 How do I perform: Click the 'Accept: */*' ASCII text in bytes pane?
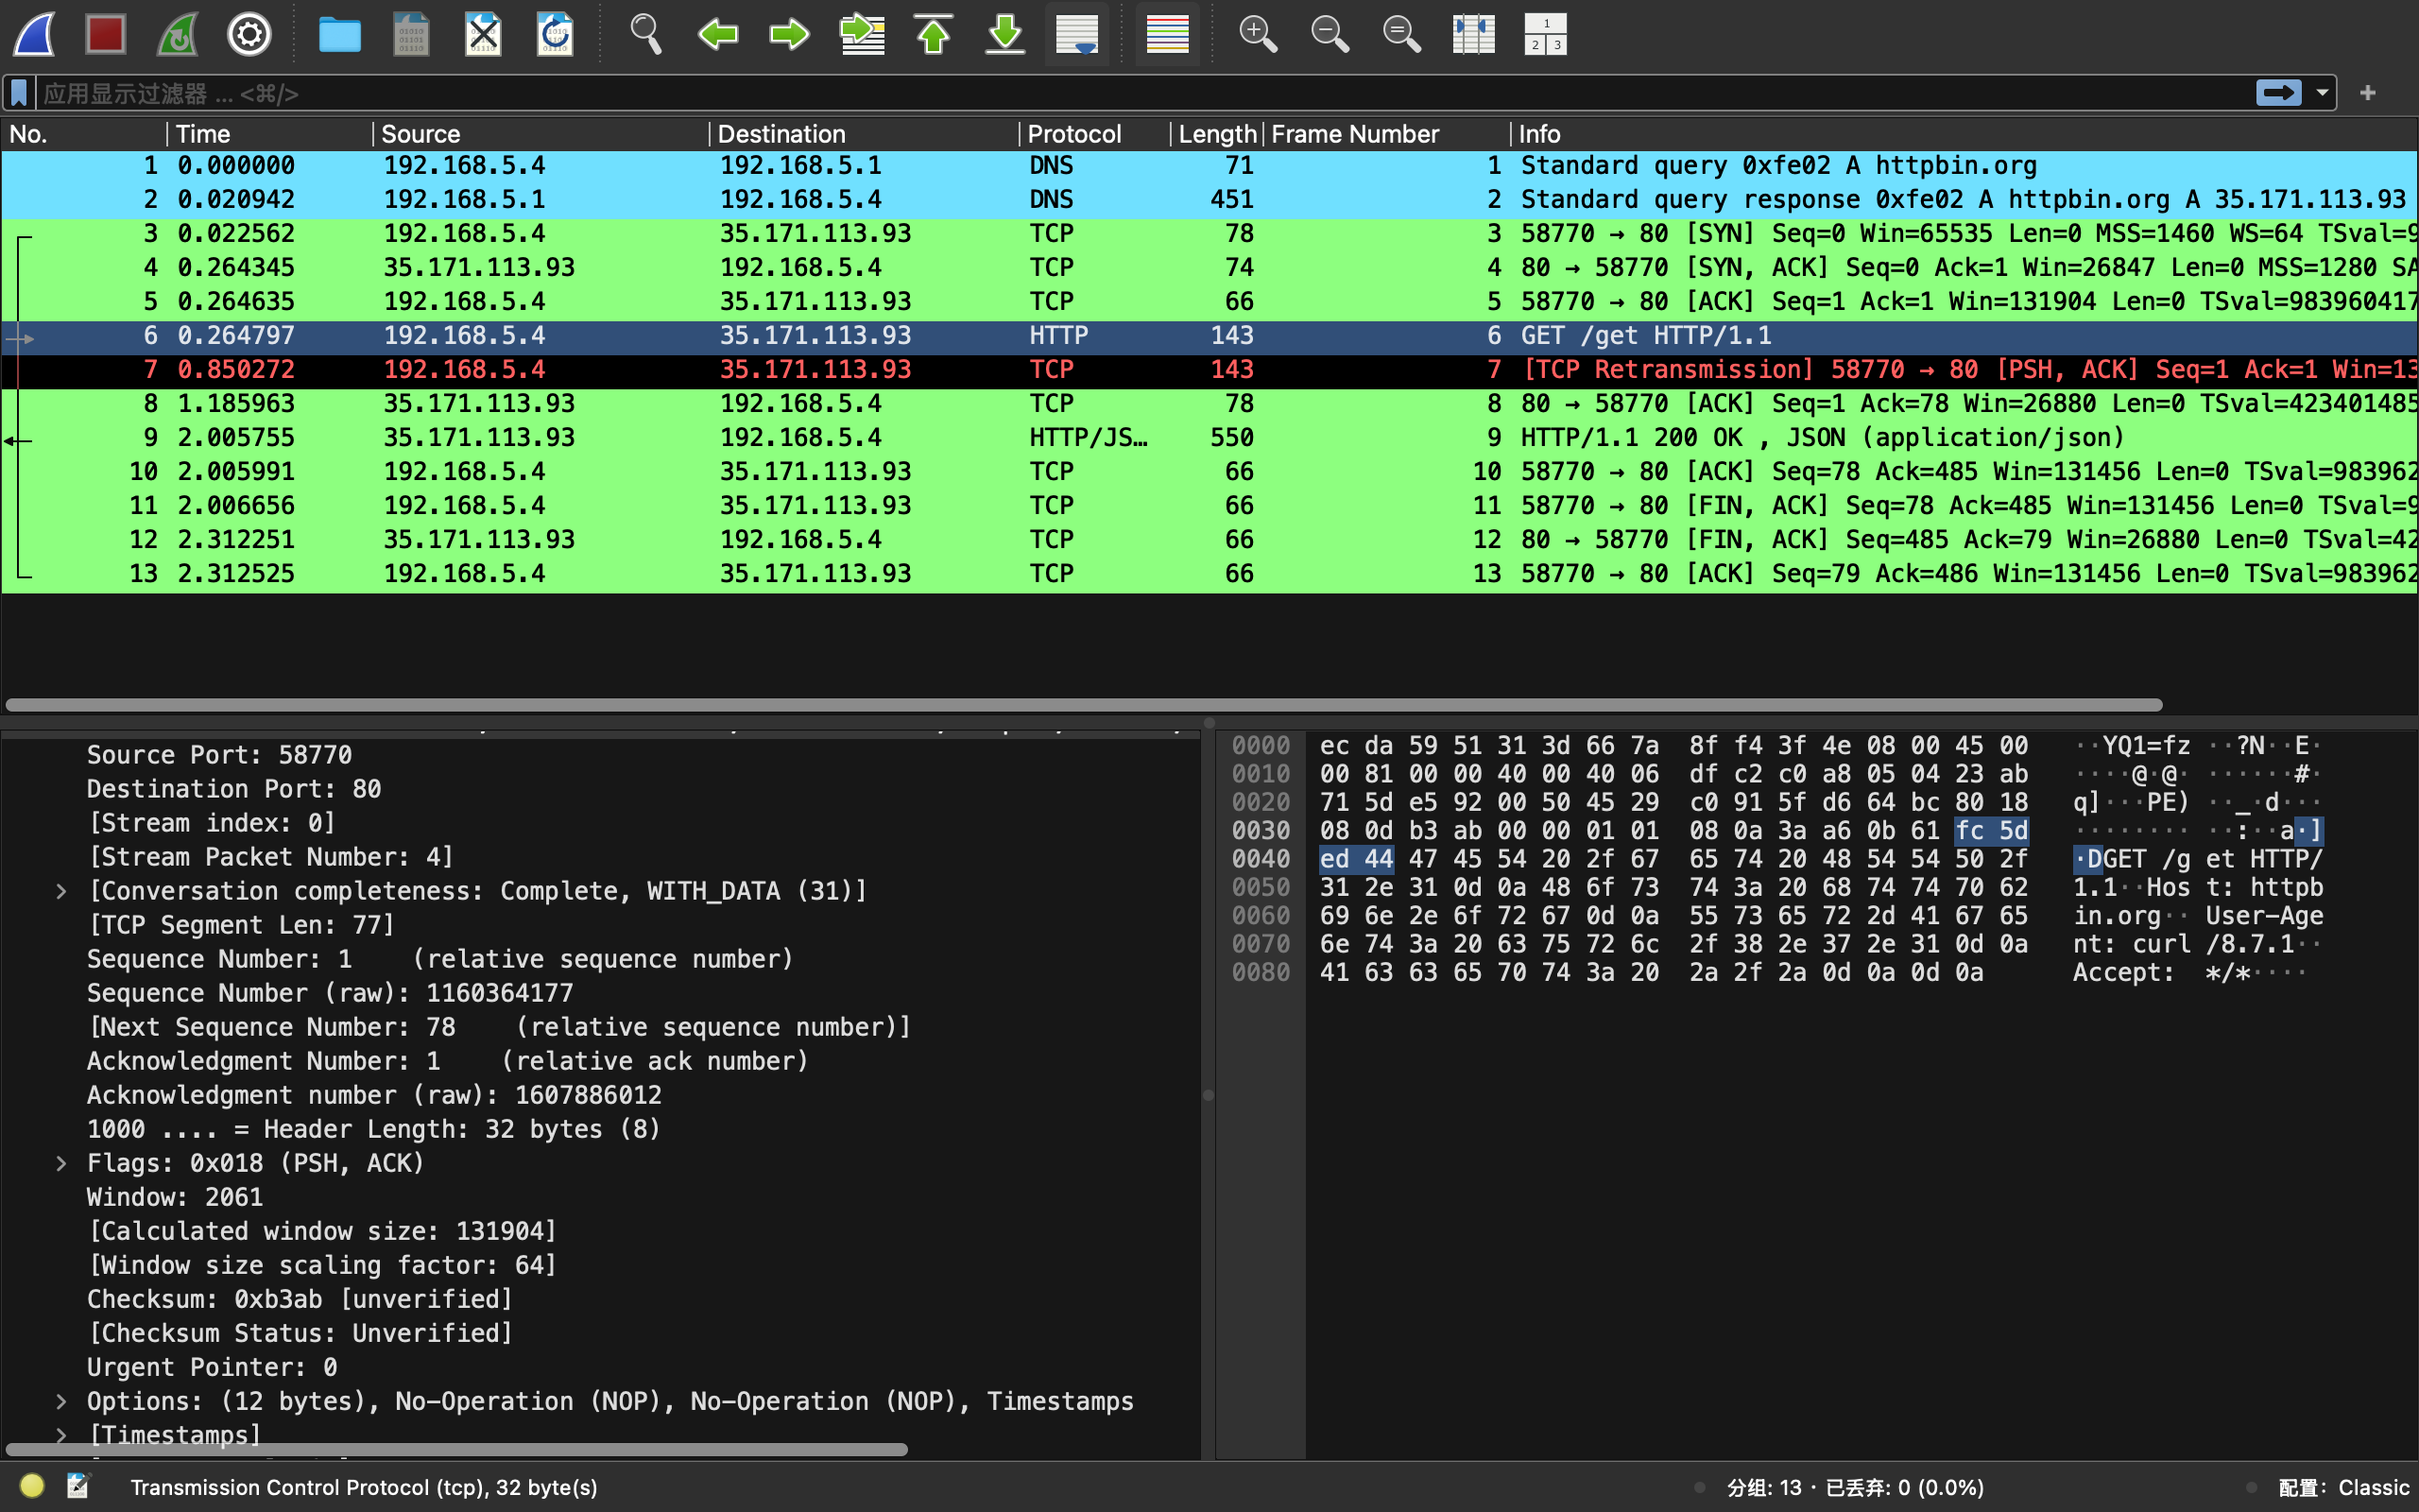2161,972
